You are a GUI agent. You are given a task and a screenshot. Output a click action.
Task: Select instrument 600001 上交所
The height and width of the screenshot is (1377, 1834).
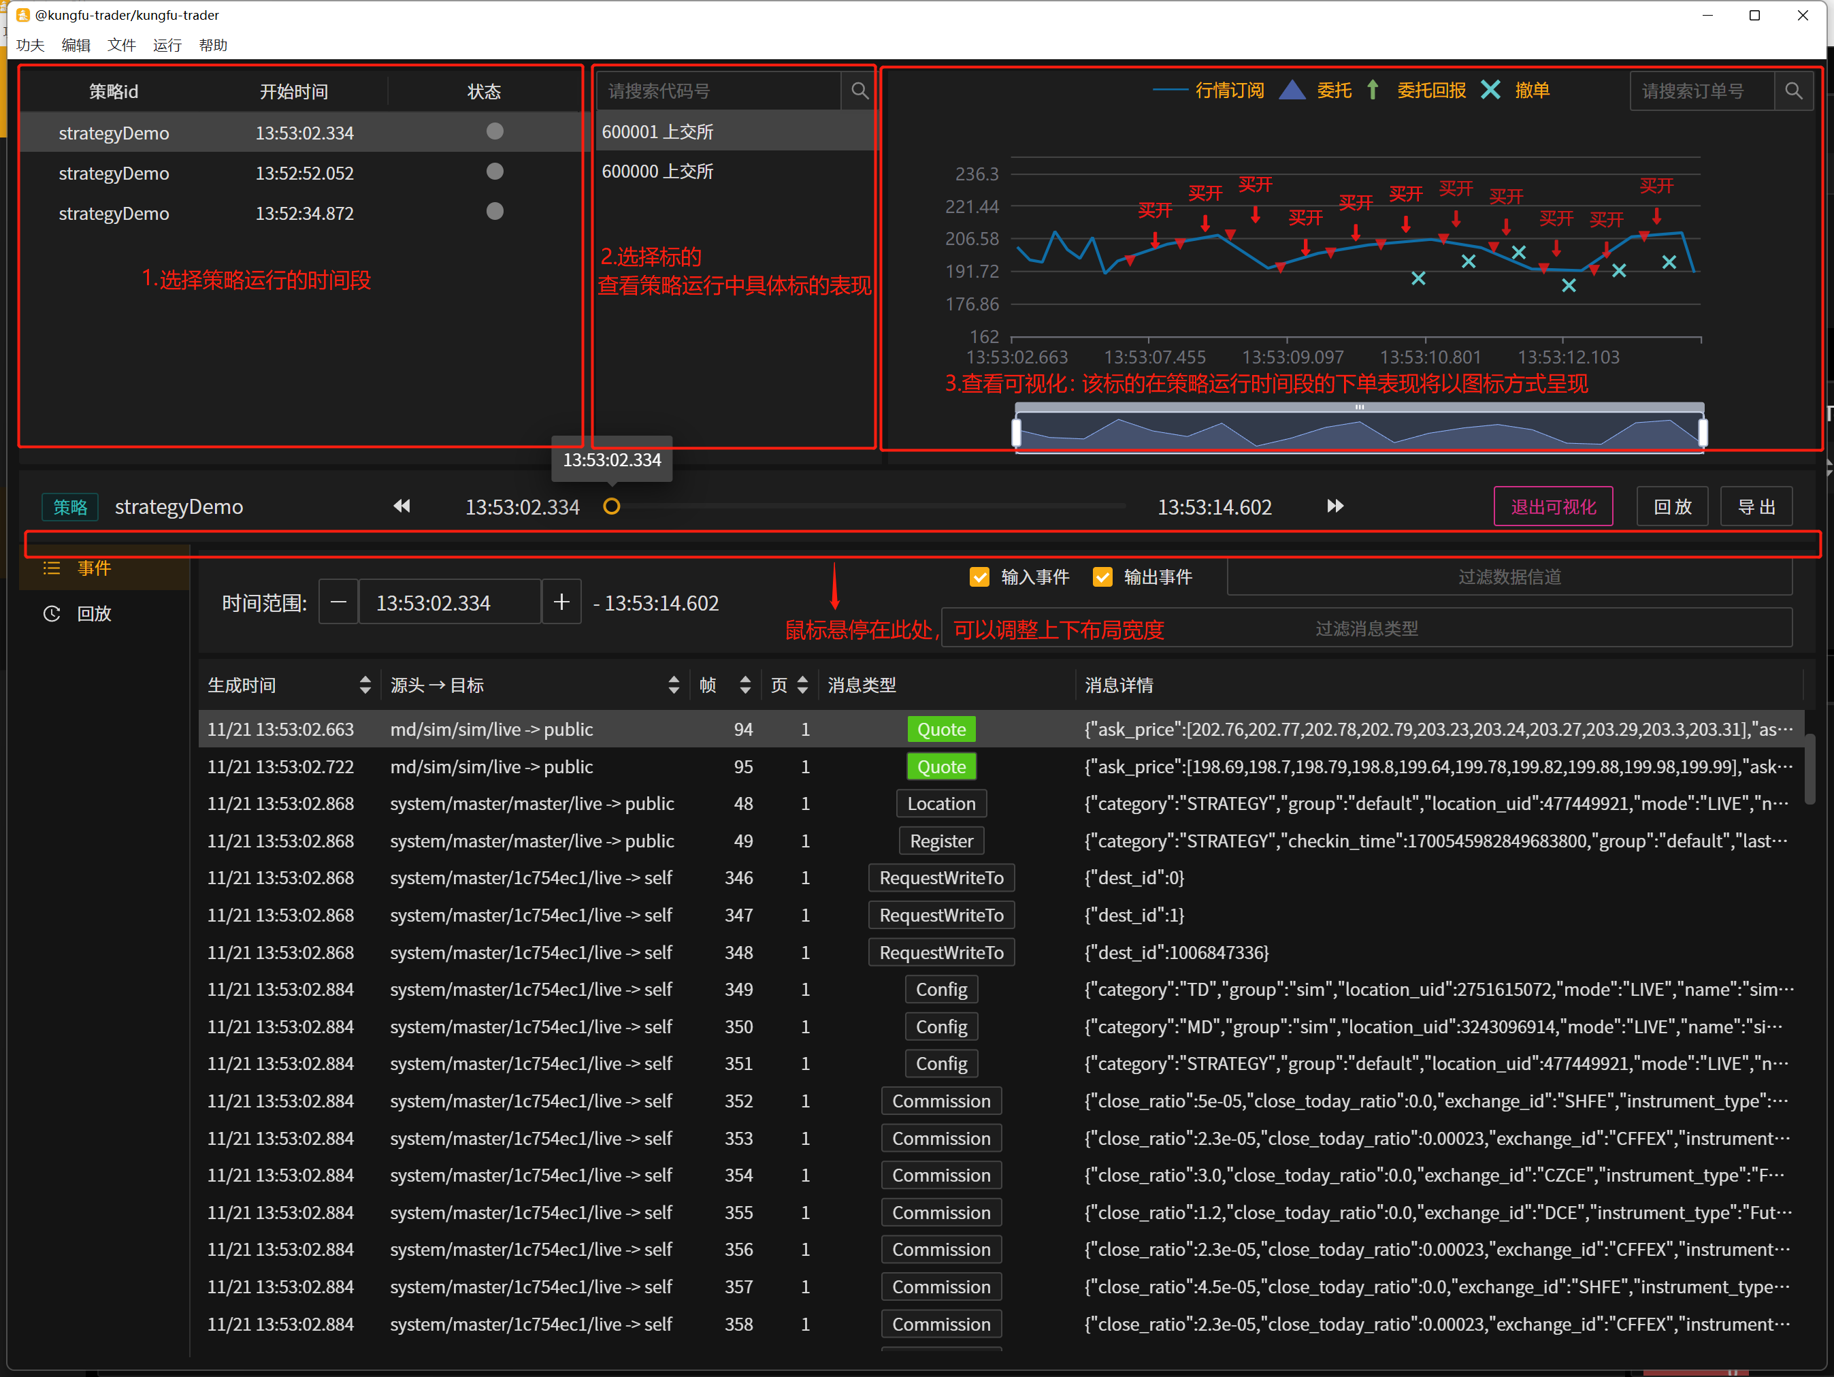coord(736,132)
